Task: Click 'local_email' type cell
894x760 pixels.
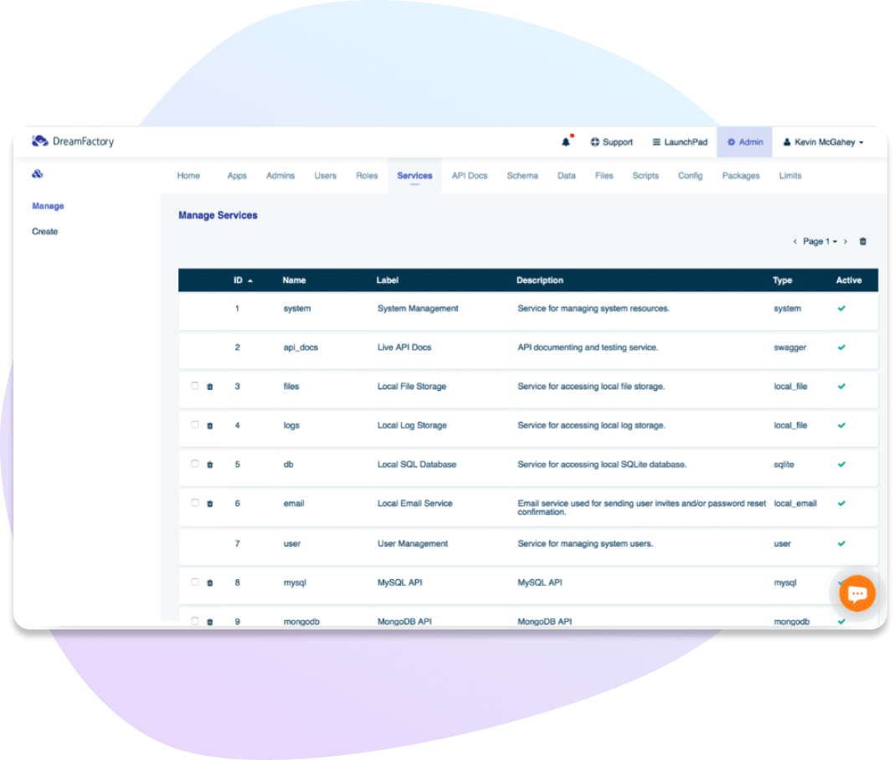Action: 795,503
